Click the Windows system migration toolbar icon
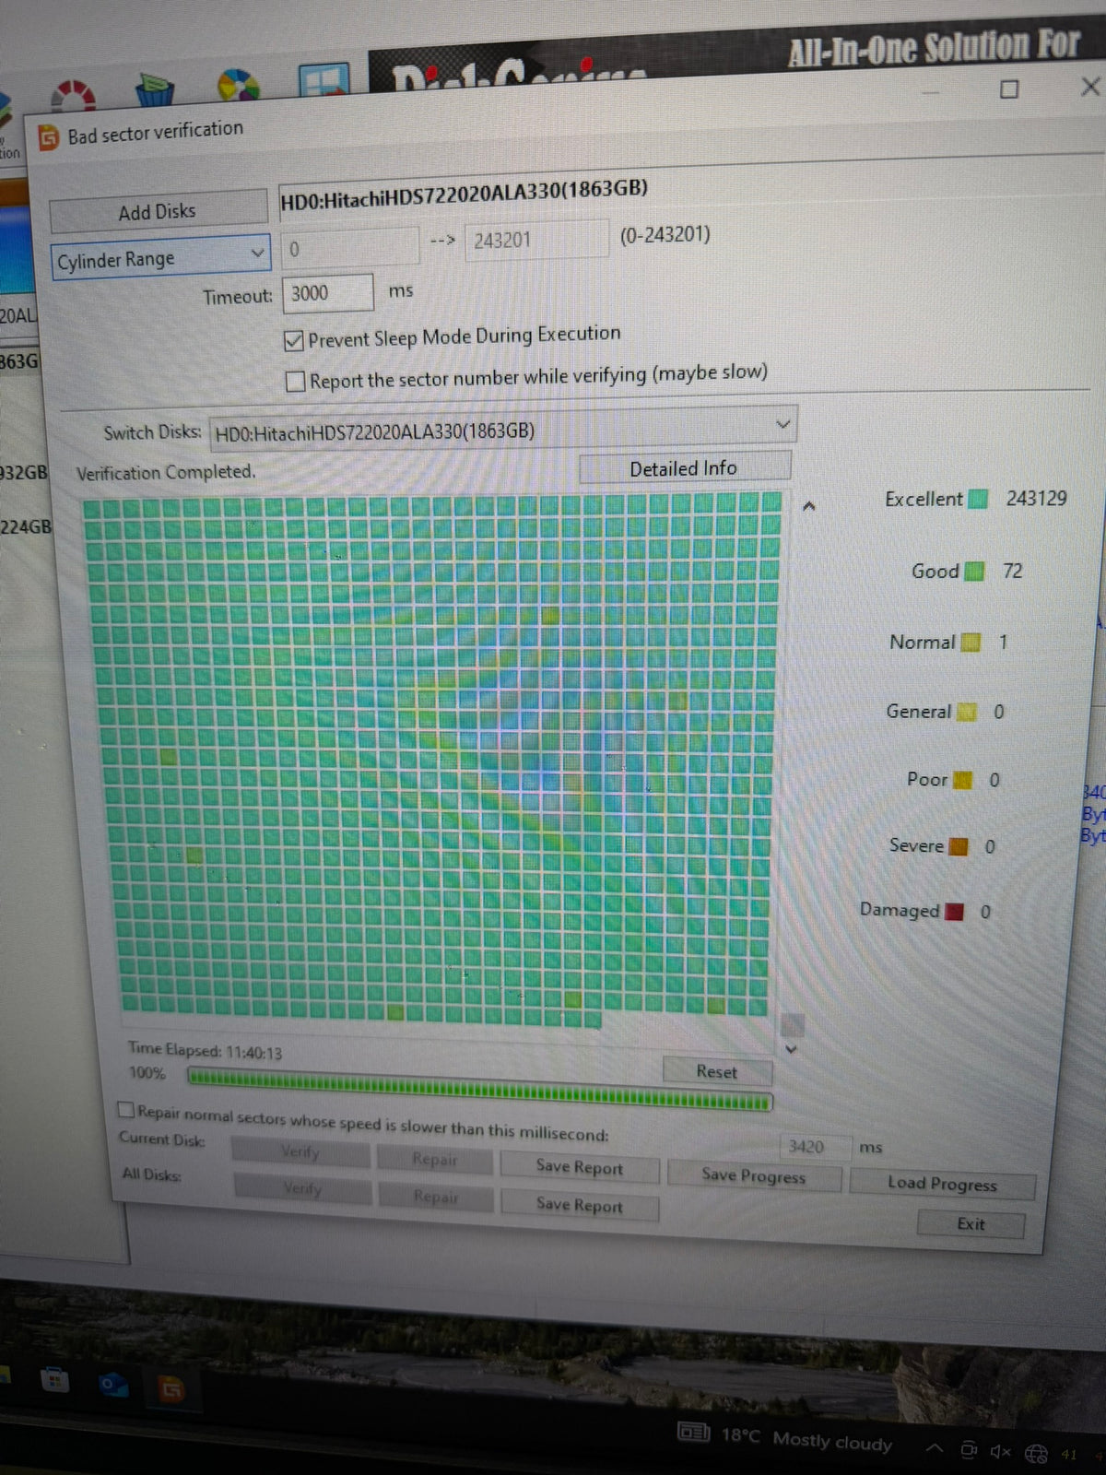The height and width of the screenshot is (1475, 1106). pos(324,81)
